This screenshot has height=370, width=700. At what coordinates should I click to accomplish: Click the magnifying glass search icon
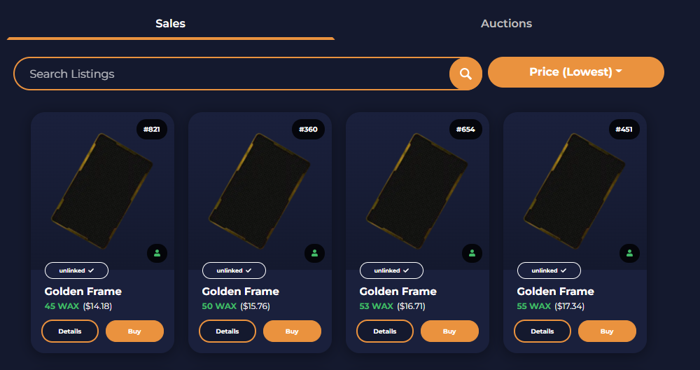click(x=465, y=74)
